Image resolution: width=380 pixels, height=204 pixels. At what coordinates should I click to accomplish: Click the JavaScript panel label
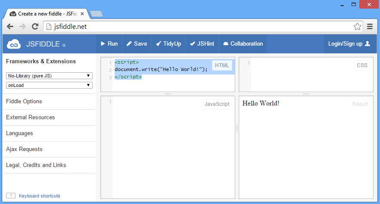pyautogui.click(x=217, y=104)
